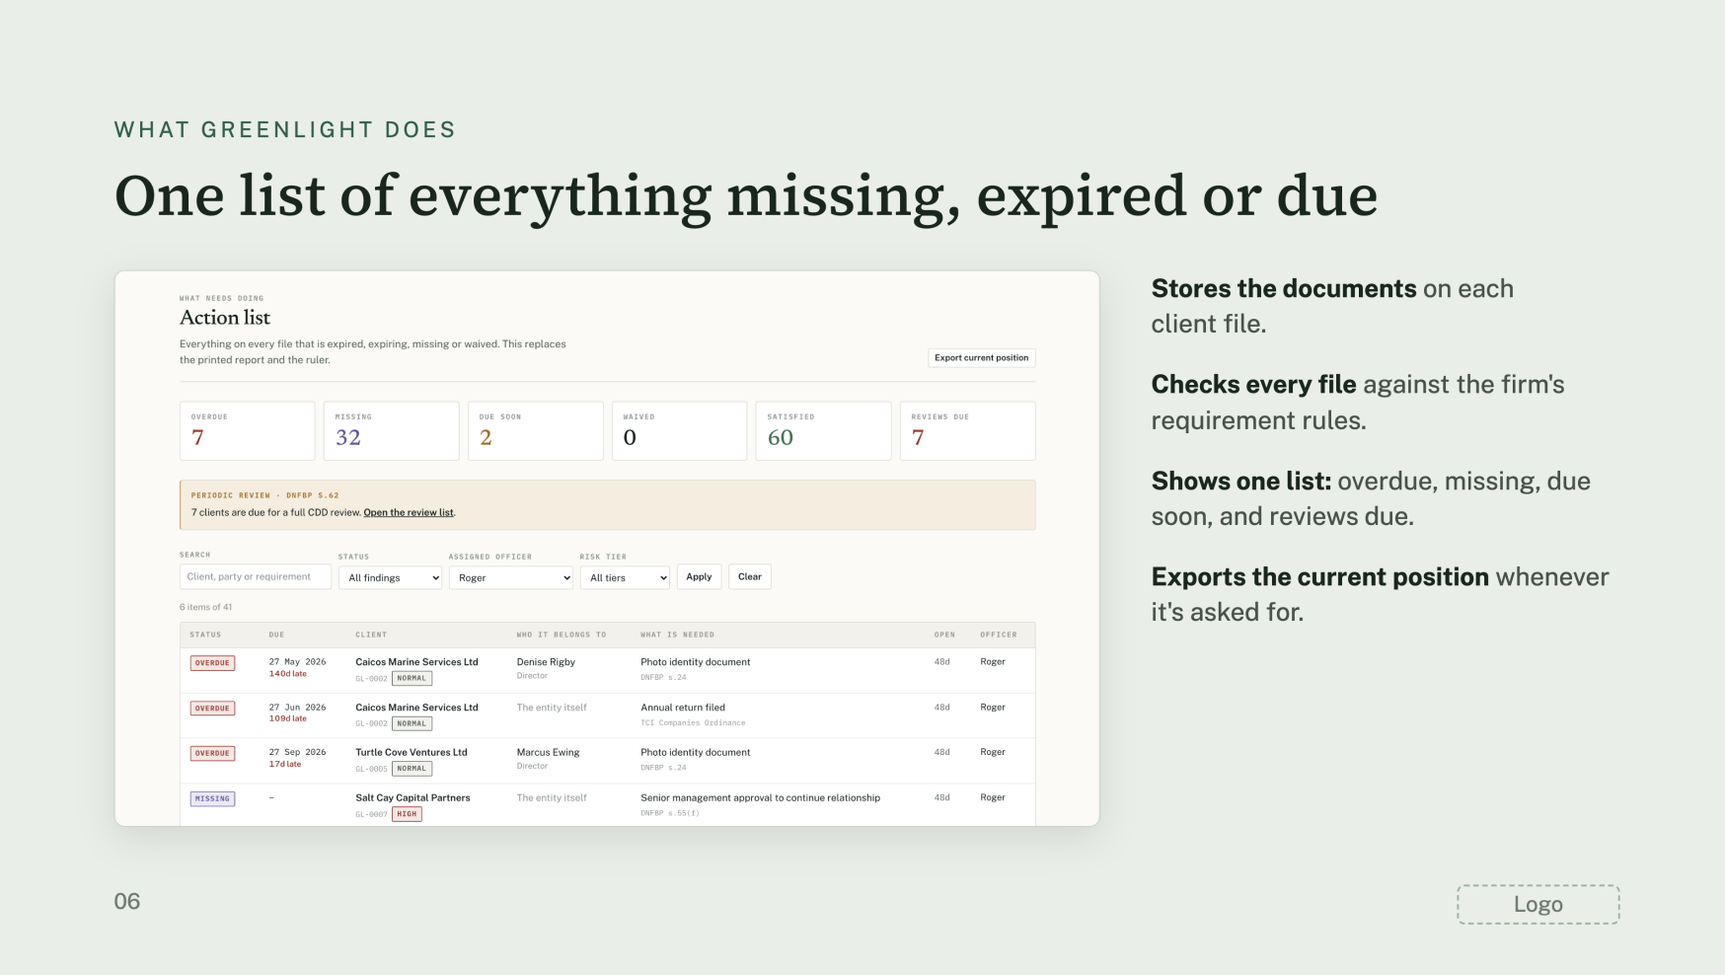Open the review list link
Viewport: 1725px width, 975px height.
tap(409, 512)
